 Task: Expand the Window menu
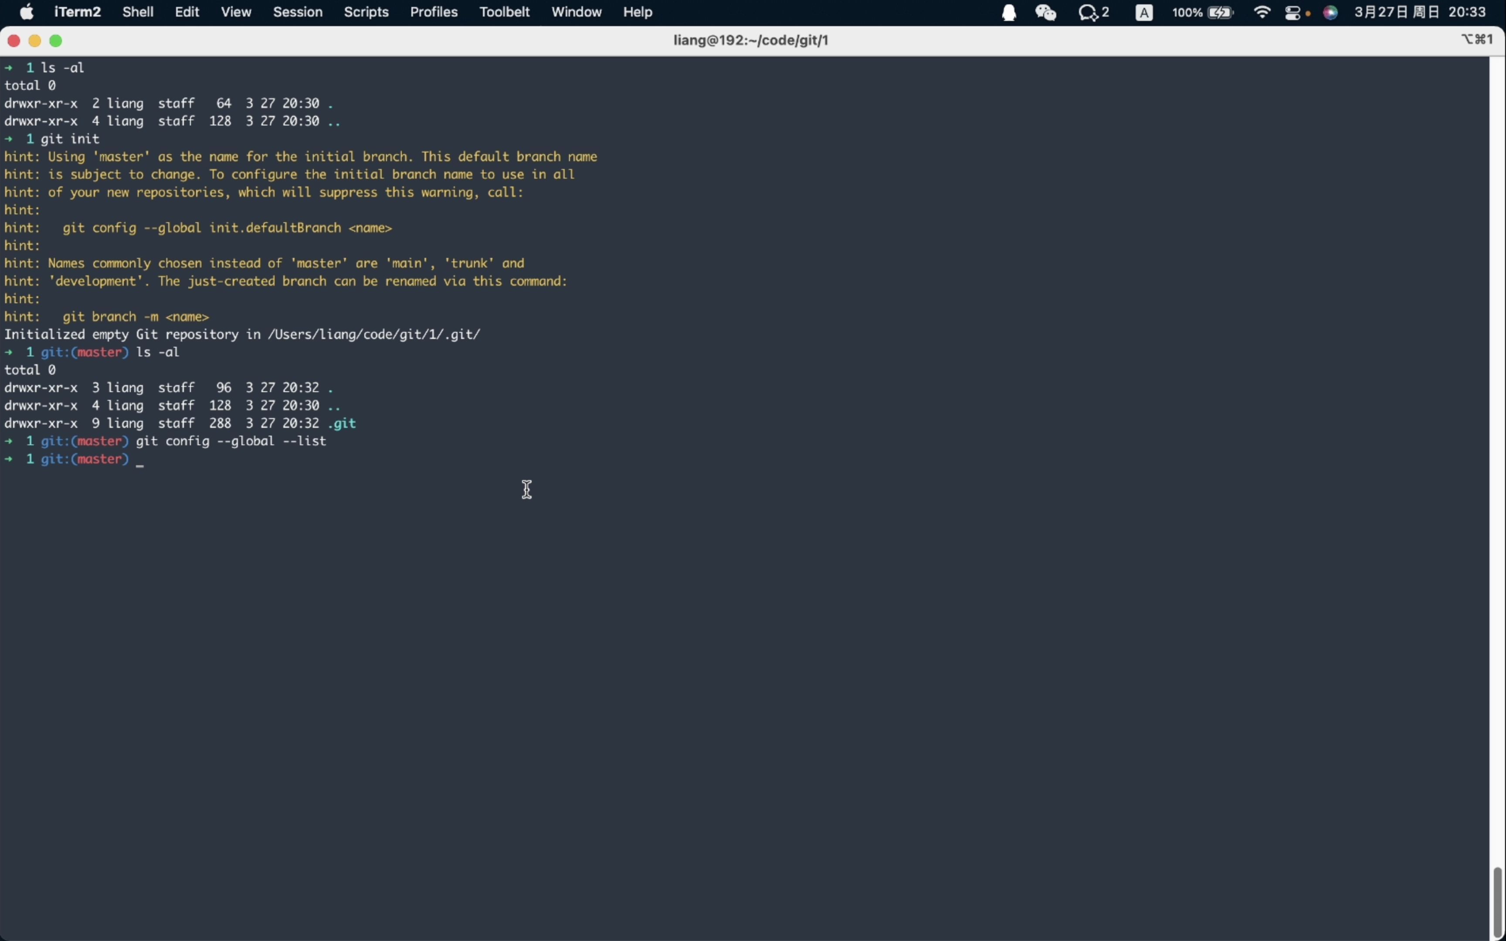[x=576, y=13]
